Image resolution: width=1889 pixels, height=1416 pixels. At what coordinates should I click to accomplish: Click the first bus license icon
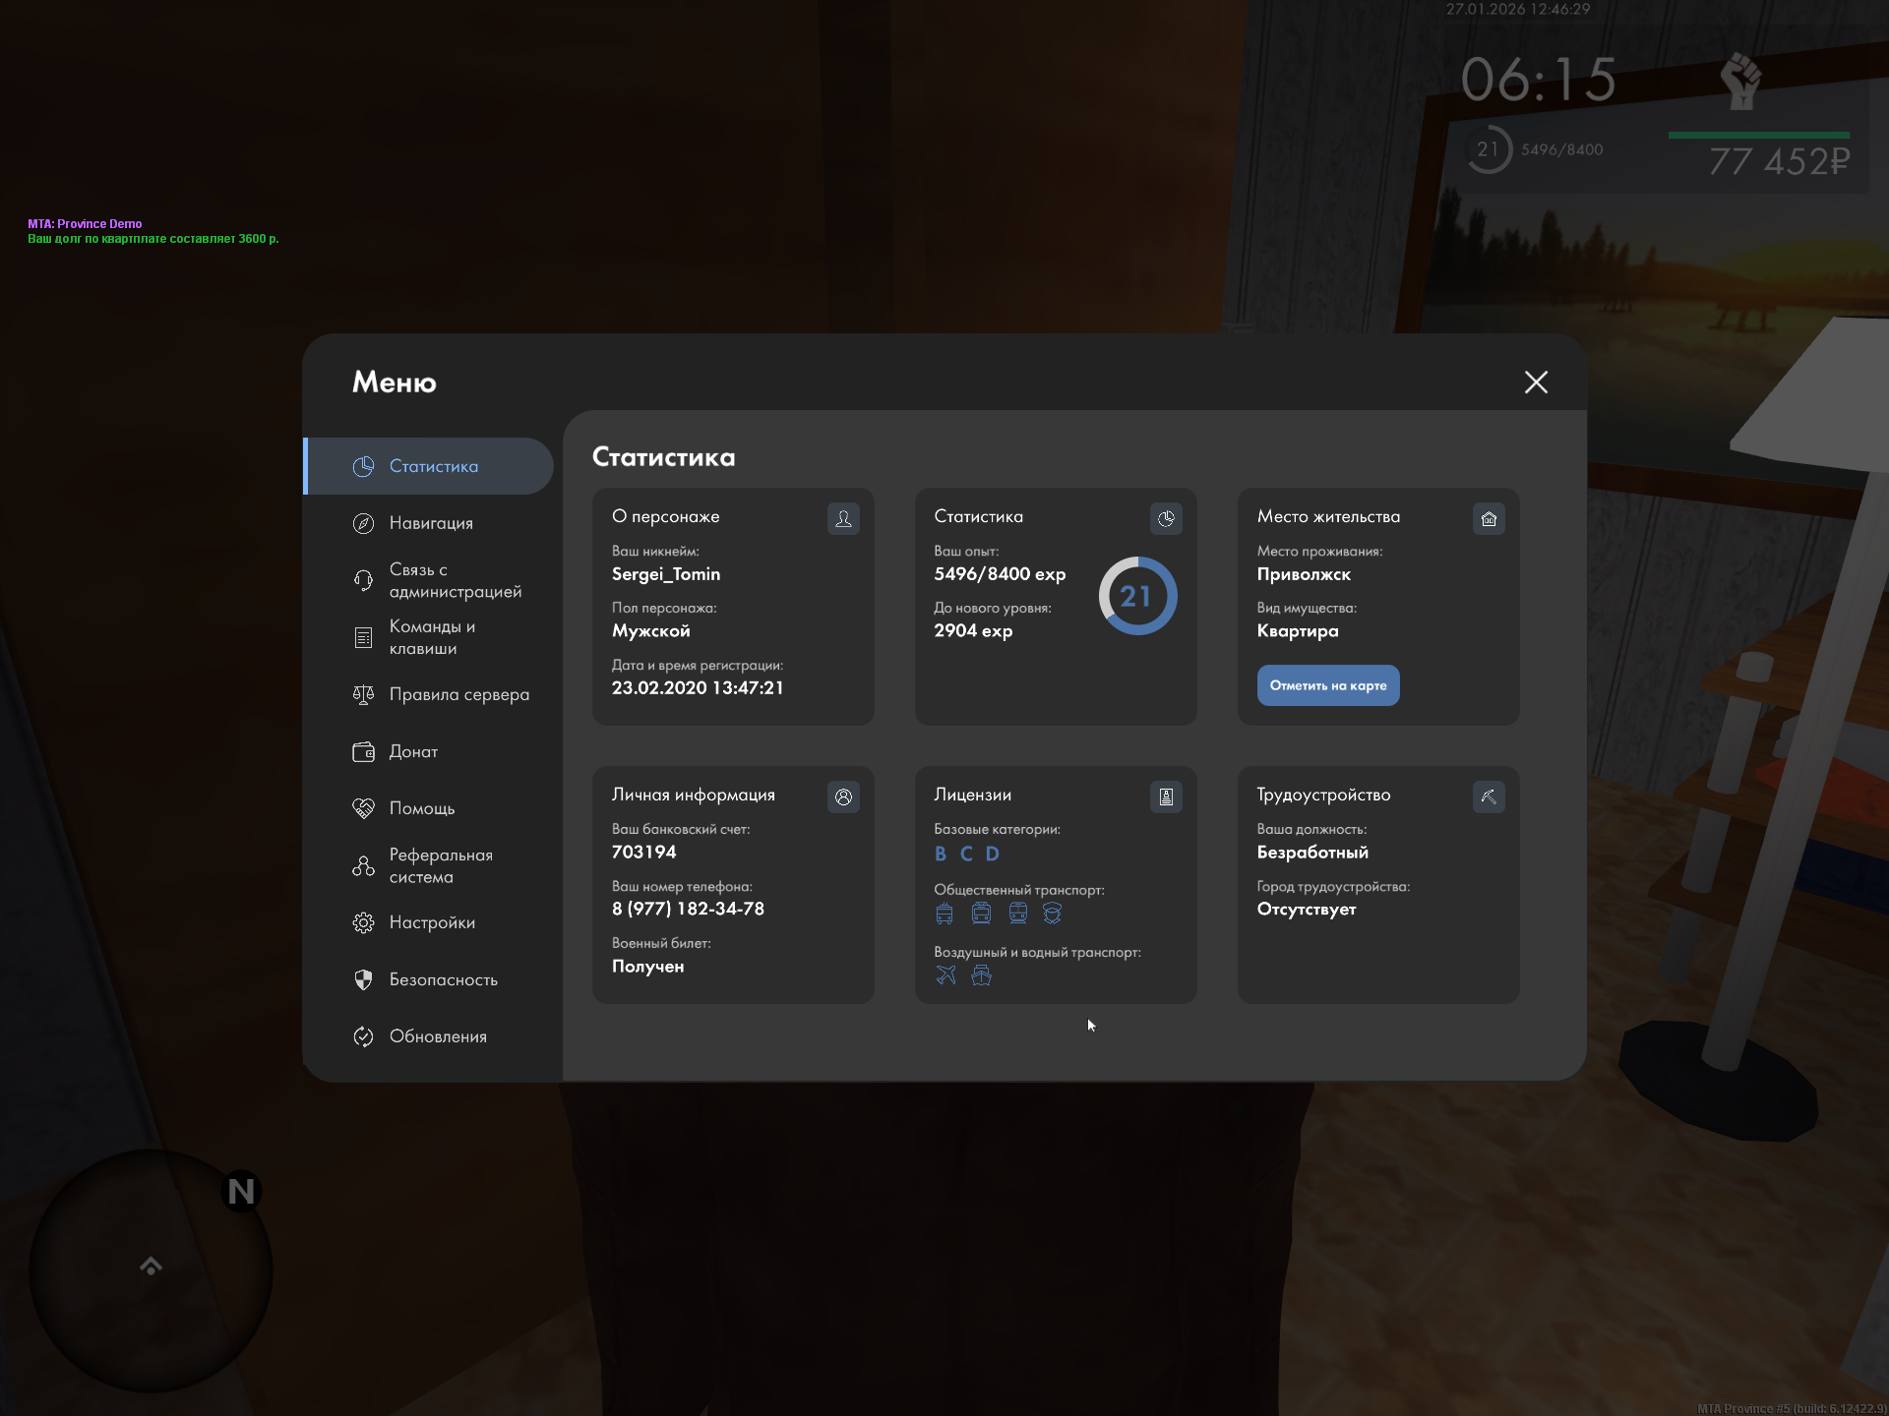pyautogui.click(x=944, y=914)
